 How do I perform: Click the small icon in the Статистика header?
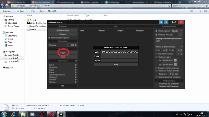[x=76, y=61]
